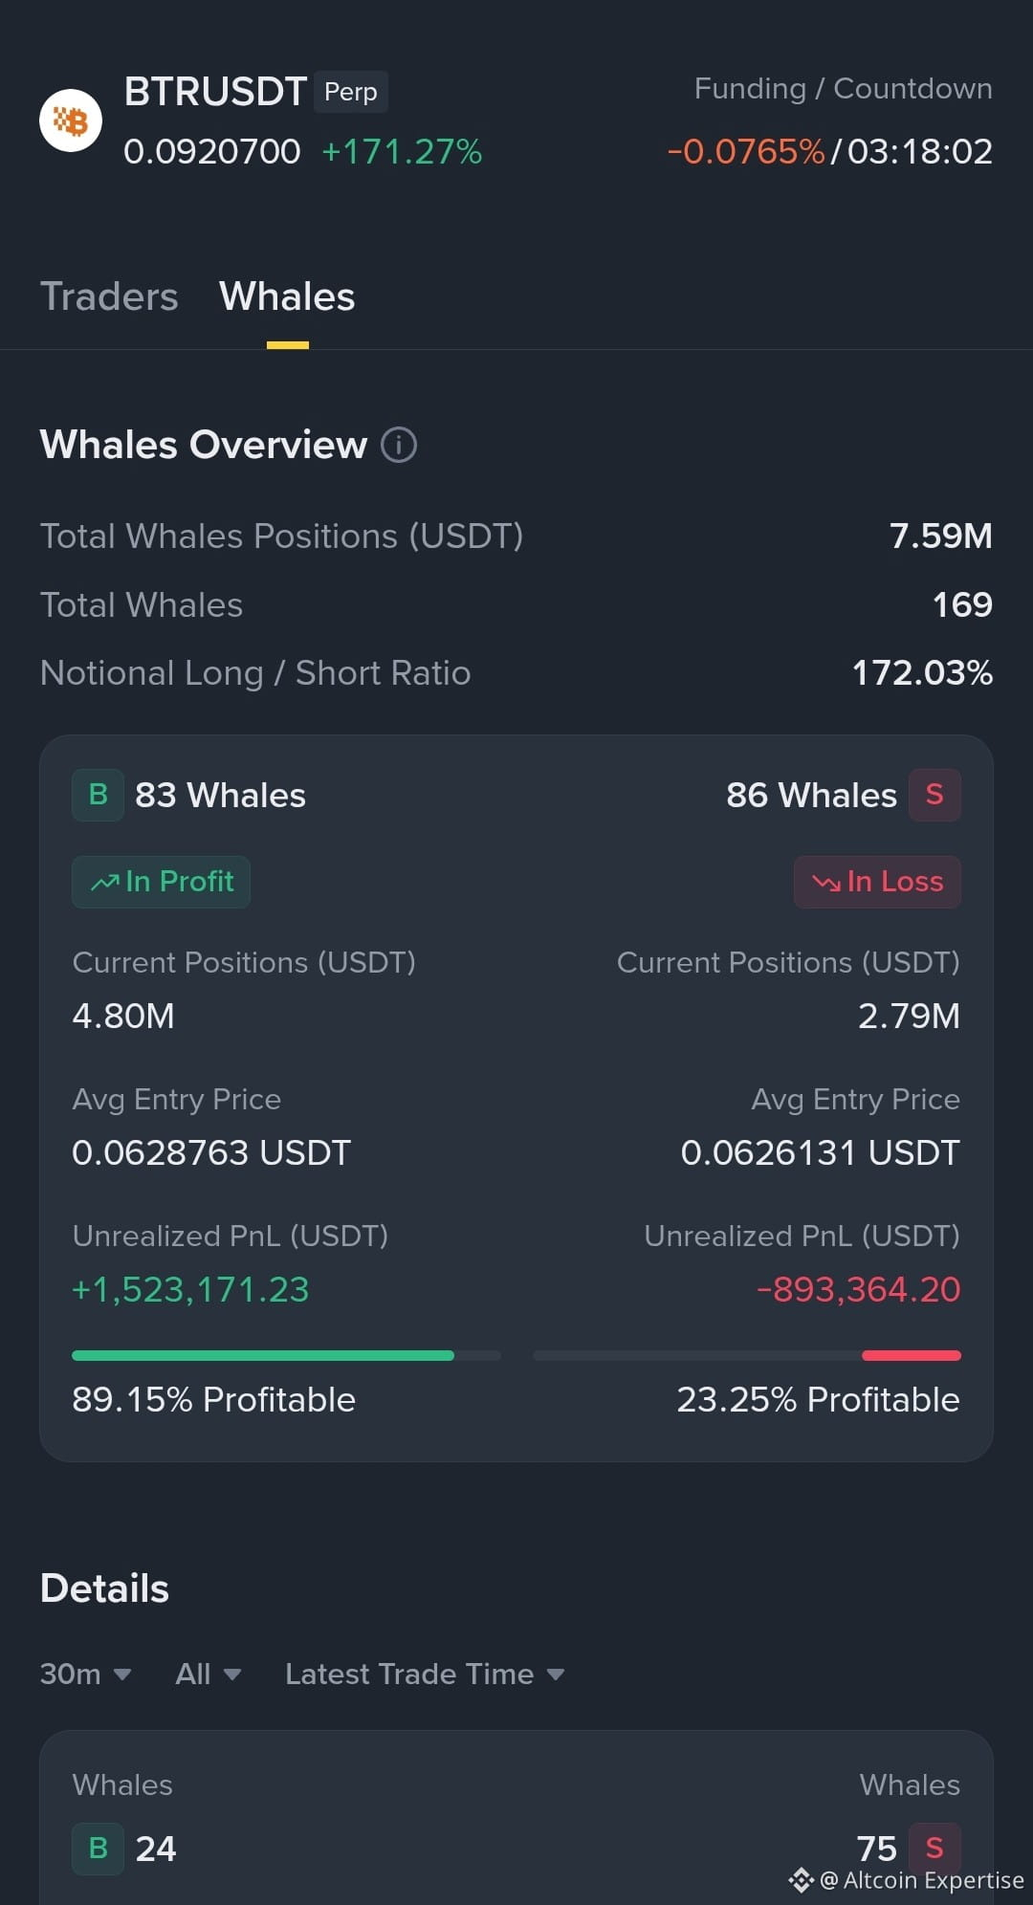Tap the 172.03% long/short ratio value
This screenshot has width=1033, height=1905.
tap(922, 672)
